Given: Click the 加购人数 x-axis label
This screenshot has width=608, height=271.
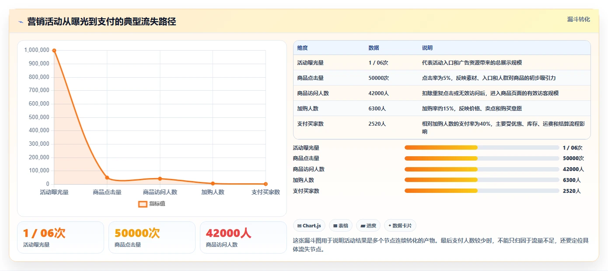Looking at the screenshot, I should (213, 192).
